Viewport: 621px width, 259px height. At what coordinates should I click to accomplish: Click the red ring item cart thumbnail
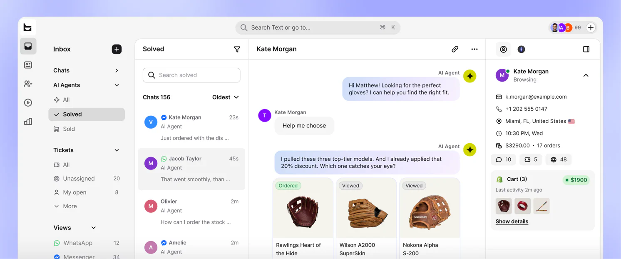(522, 206)
